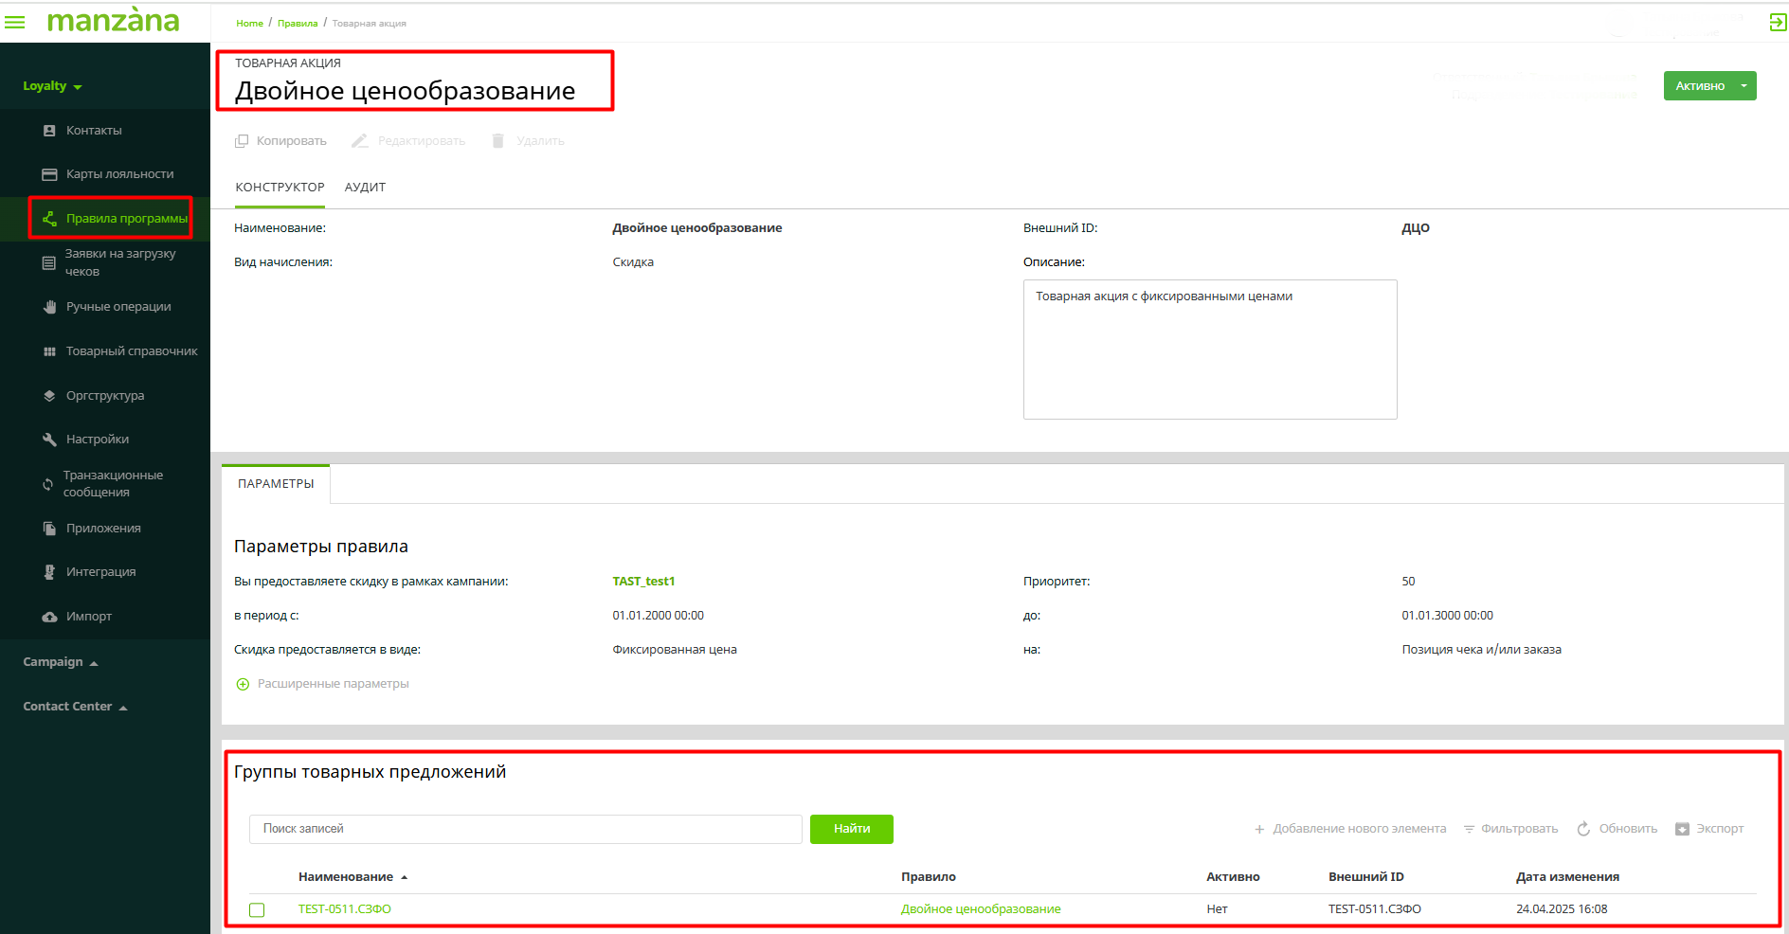Click Экспорт in the table toolbar

coord(1709,829)
